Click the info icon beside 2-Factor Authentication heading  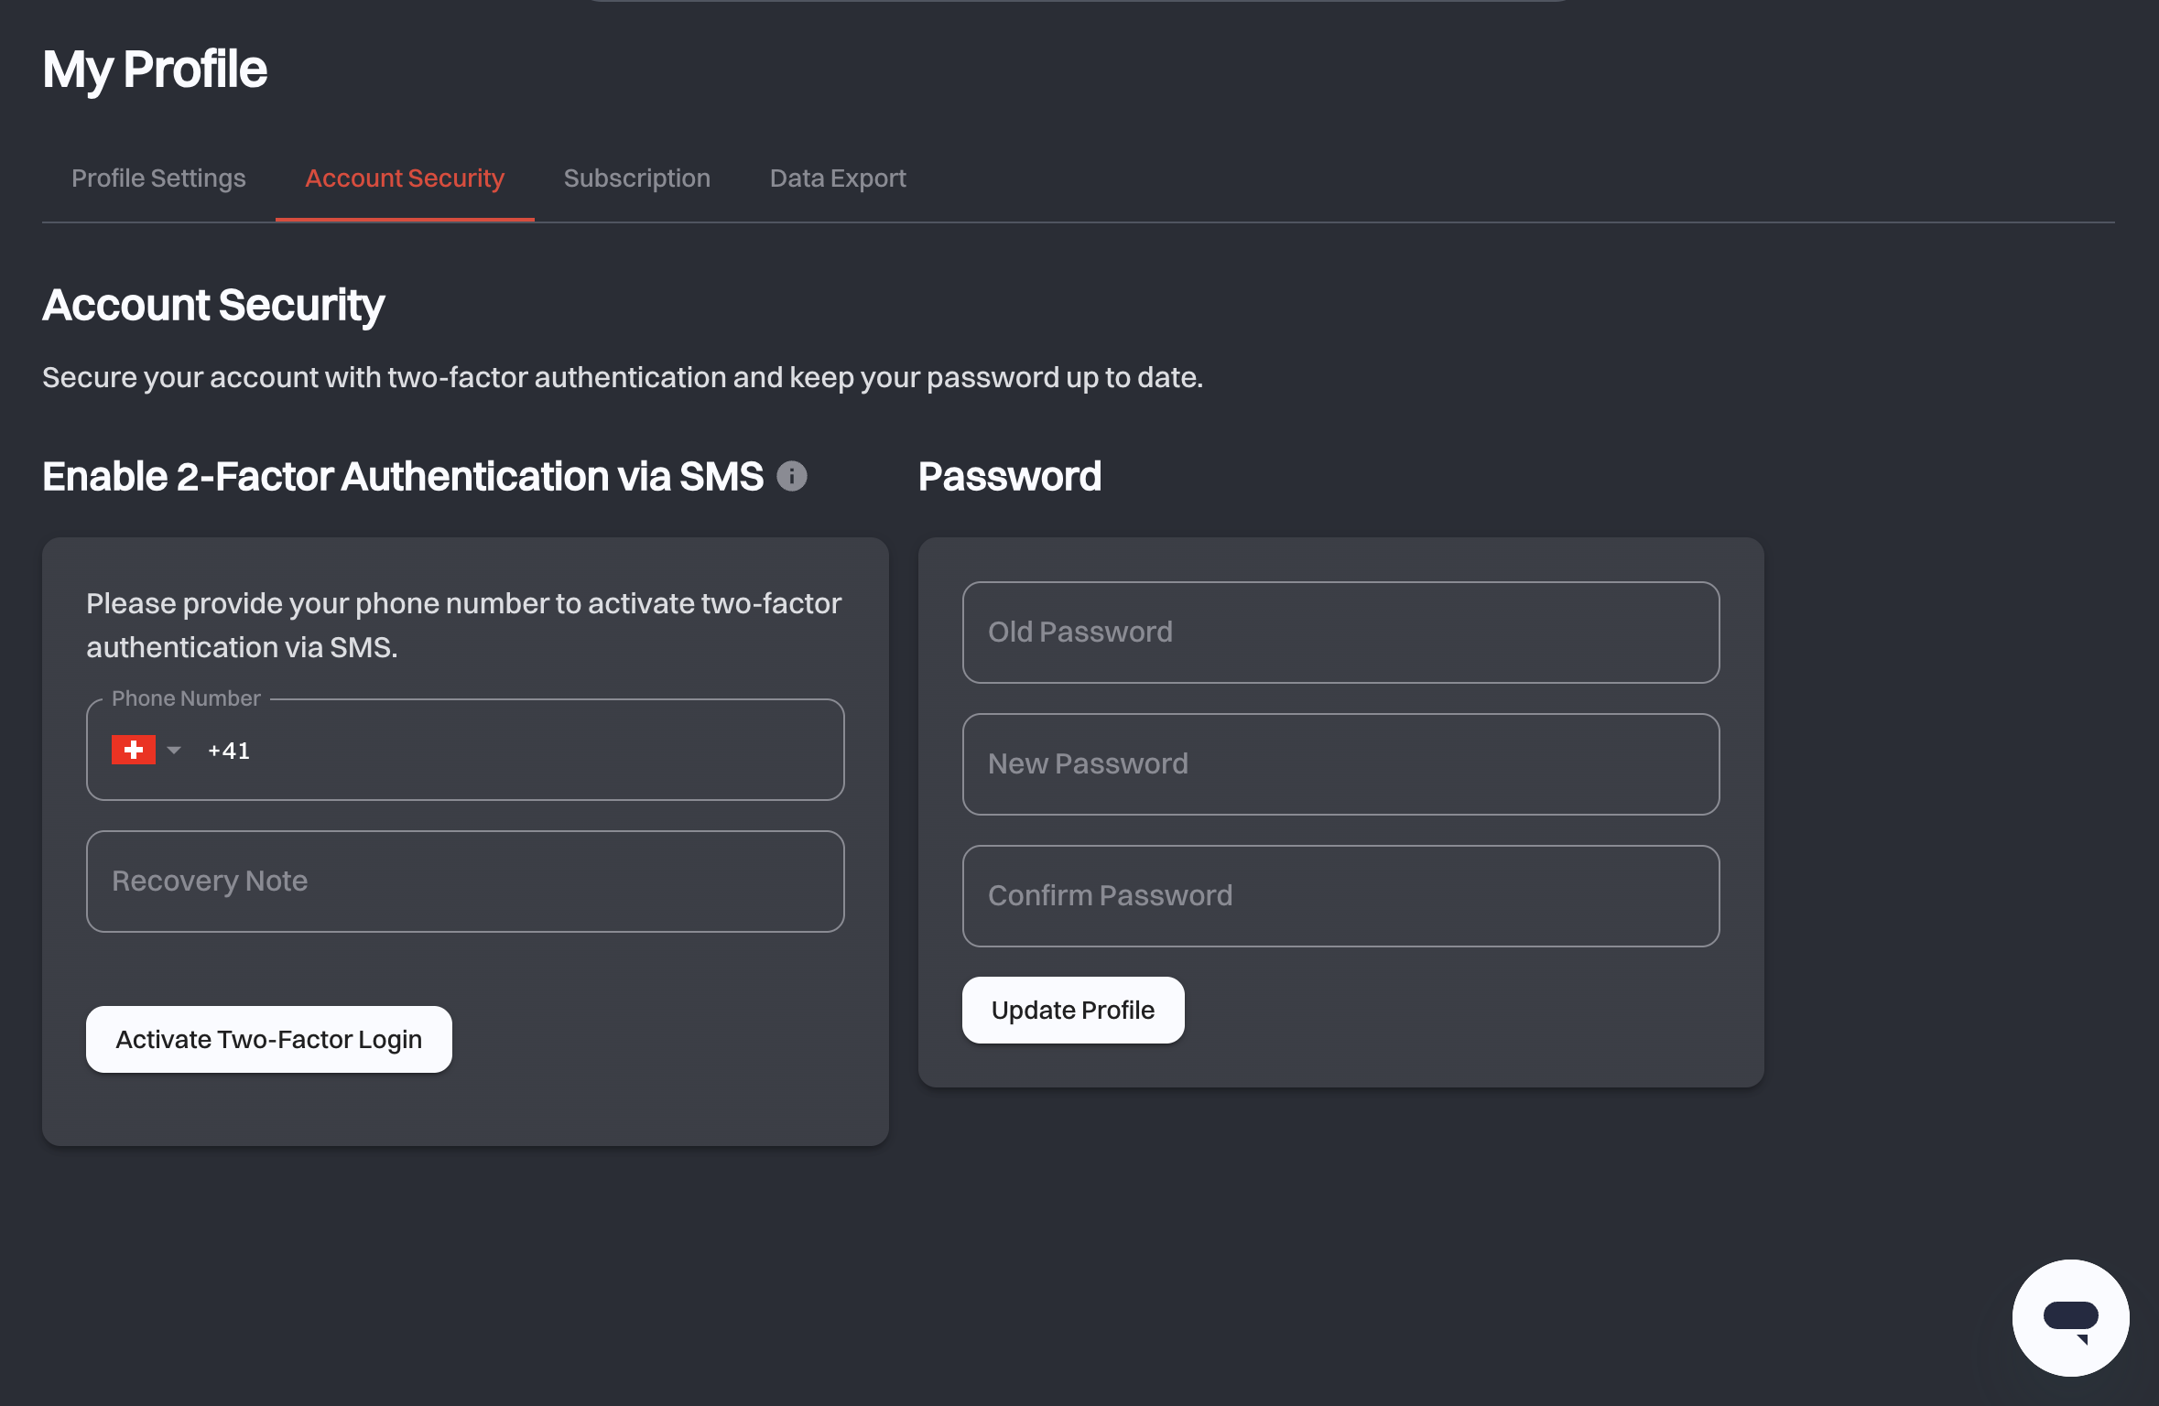(x=792, y=476)
